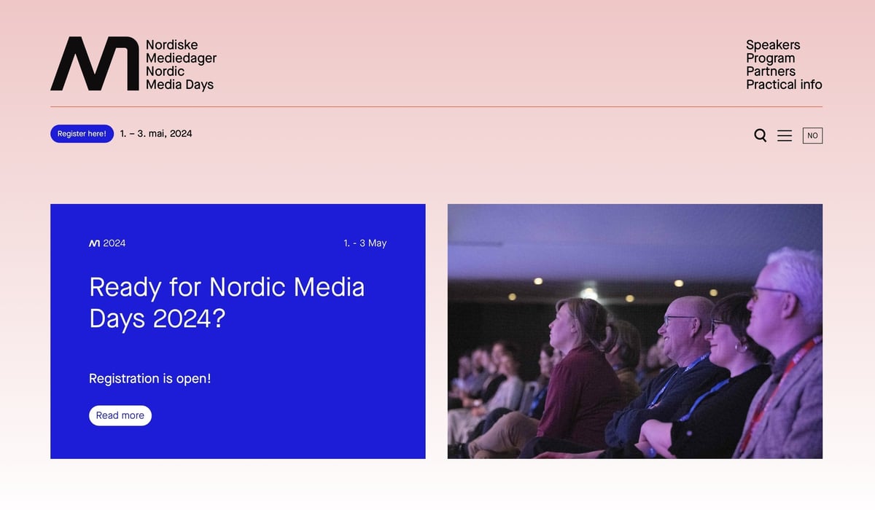Click the Nordic Media Days logo mark

pos(94,63)
